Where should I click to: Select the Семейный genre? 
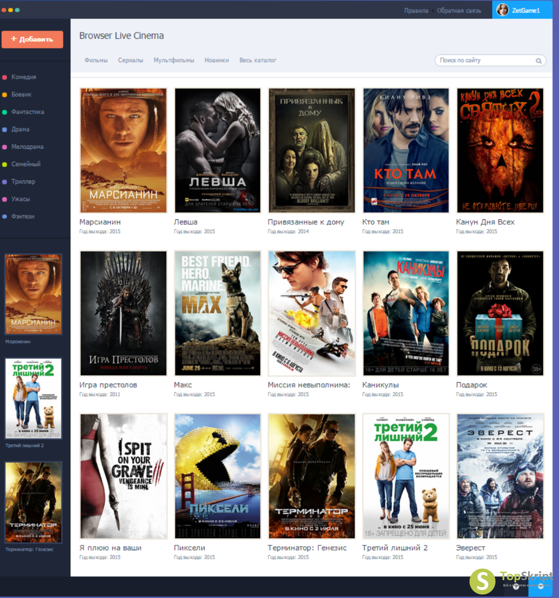pyautogui.click(x=26, y=164)
